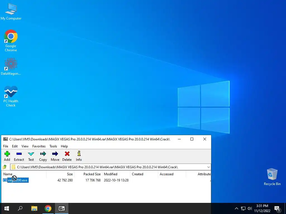Viewport: 286px width, 214px height.
Task: Sort by the Created column header
Action: 144,174
